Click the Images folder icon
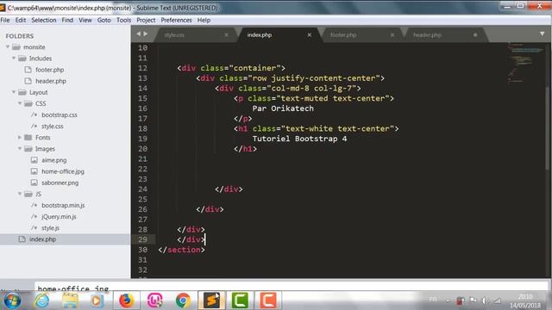The width and height of the screenshot is (552, 310). (28, 149)
